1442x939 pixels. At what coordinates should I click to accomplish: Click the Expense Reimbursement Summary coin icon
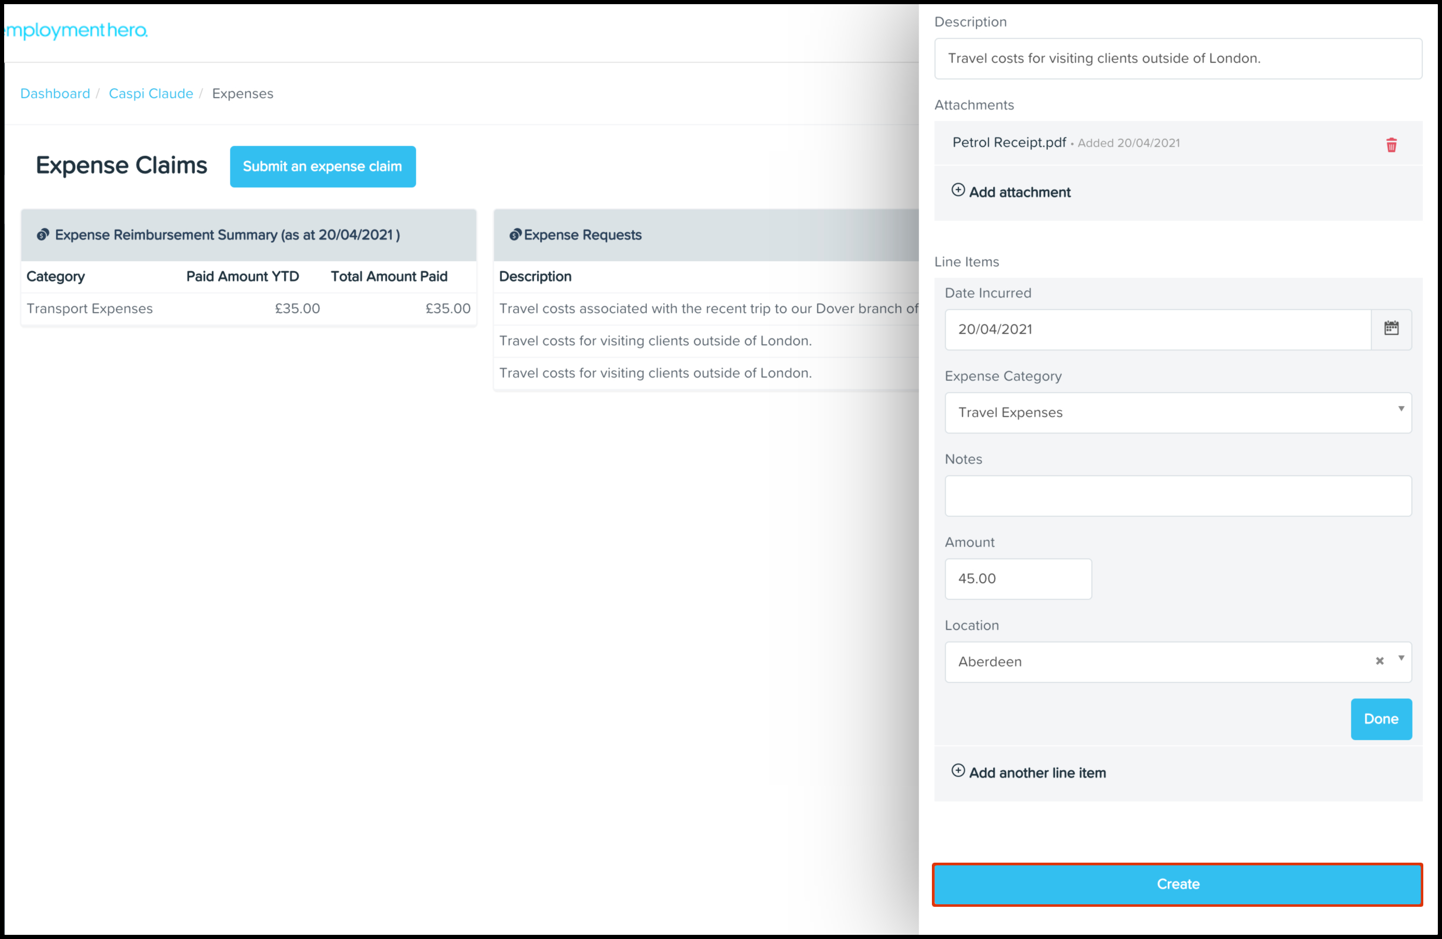coord(43,234)
